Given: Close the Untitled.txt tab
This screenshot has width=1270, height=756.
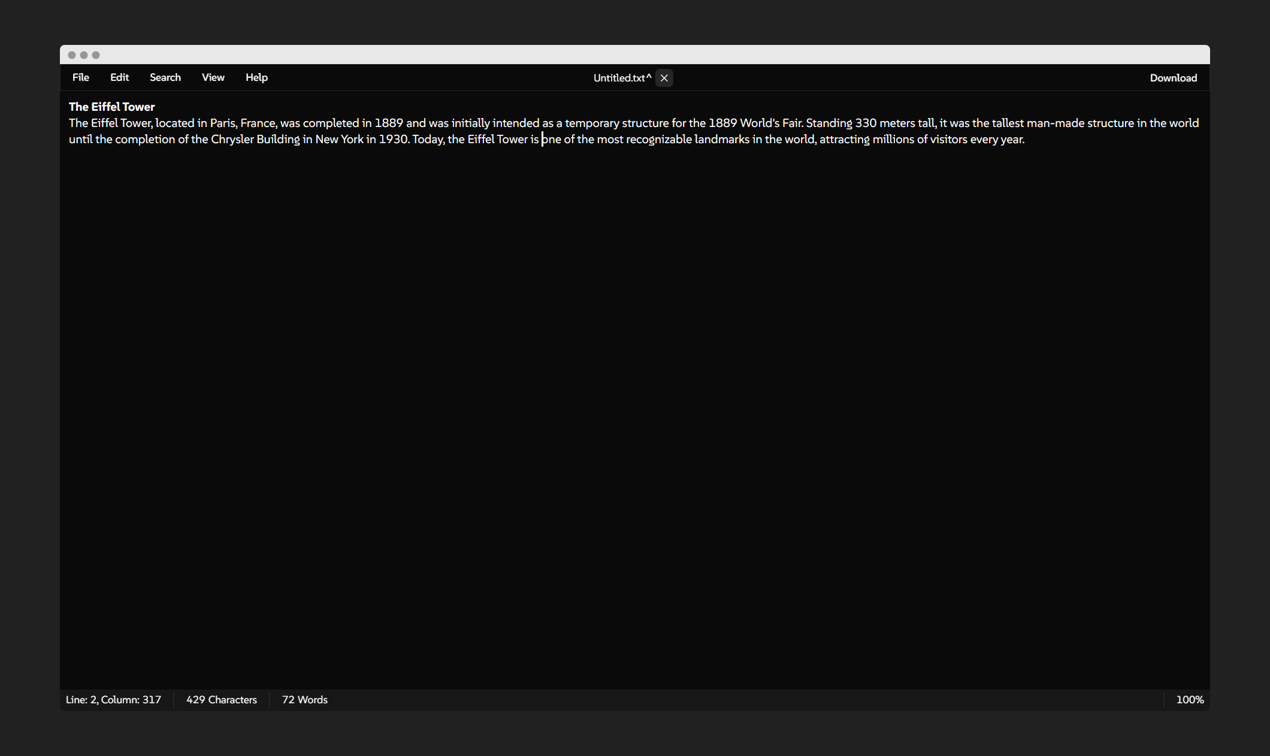Looking at the screenshot, I should point(664,78).
